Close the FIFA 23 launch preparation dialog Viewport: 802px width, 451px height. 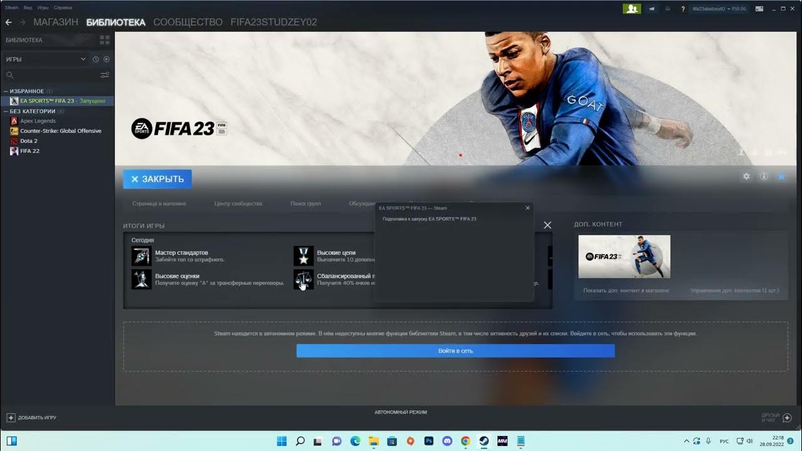point(528,208)
